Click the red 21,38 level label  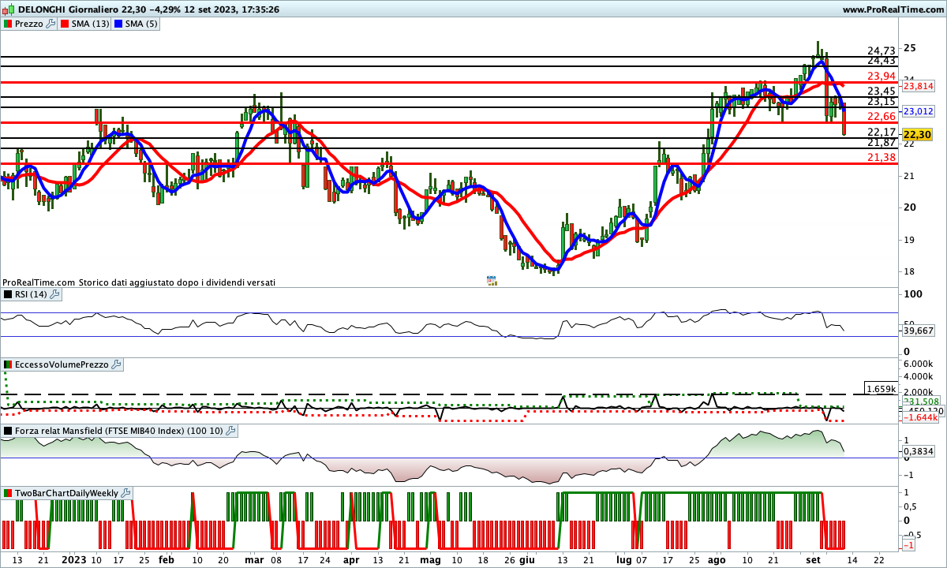coord(881,158)
